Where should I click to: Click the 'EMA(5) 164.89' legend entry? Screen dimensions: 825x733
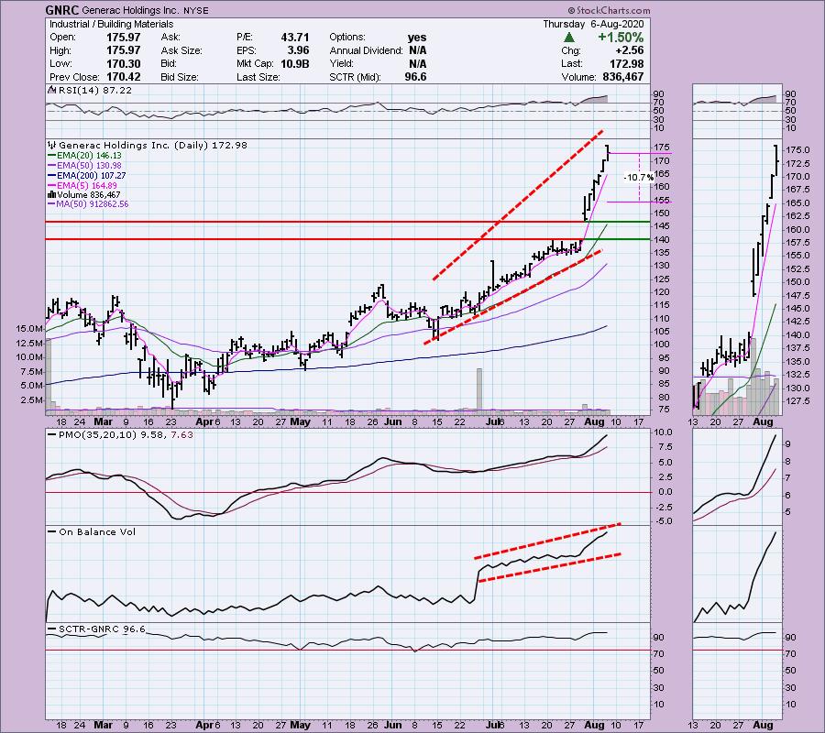tap(87, 186)
